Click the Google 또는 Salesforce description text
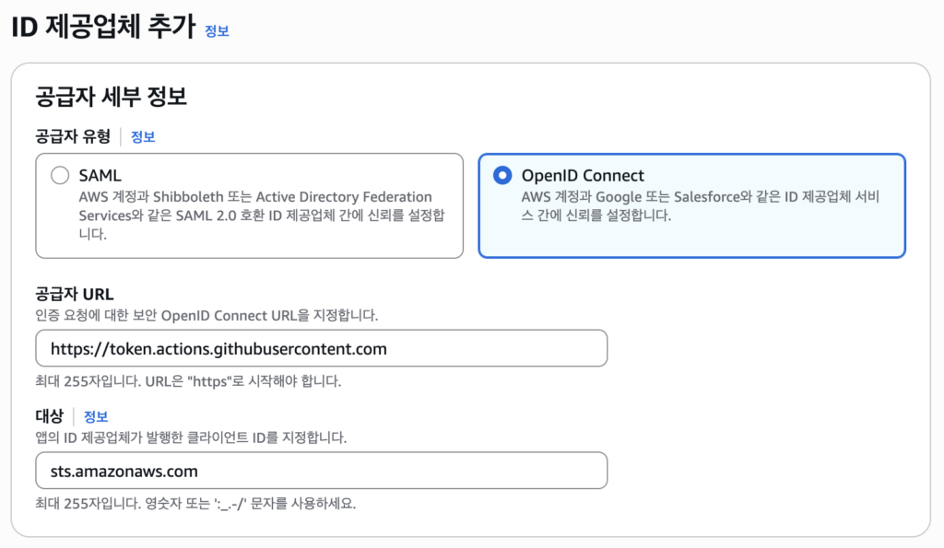944x548 pixels. [701, 205]
